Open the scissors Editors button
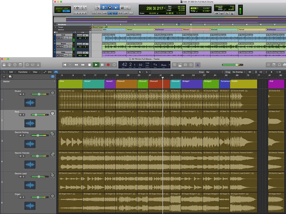The image size is (286, 214). pyautogui.click(x=38, y=65)
